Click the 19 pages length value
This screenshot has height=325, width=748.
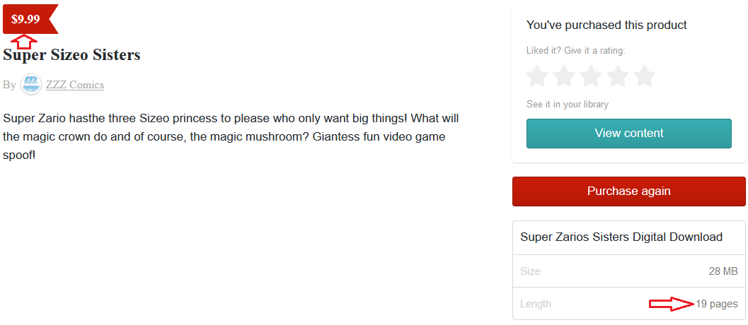coord(717,304)
